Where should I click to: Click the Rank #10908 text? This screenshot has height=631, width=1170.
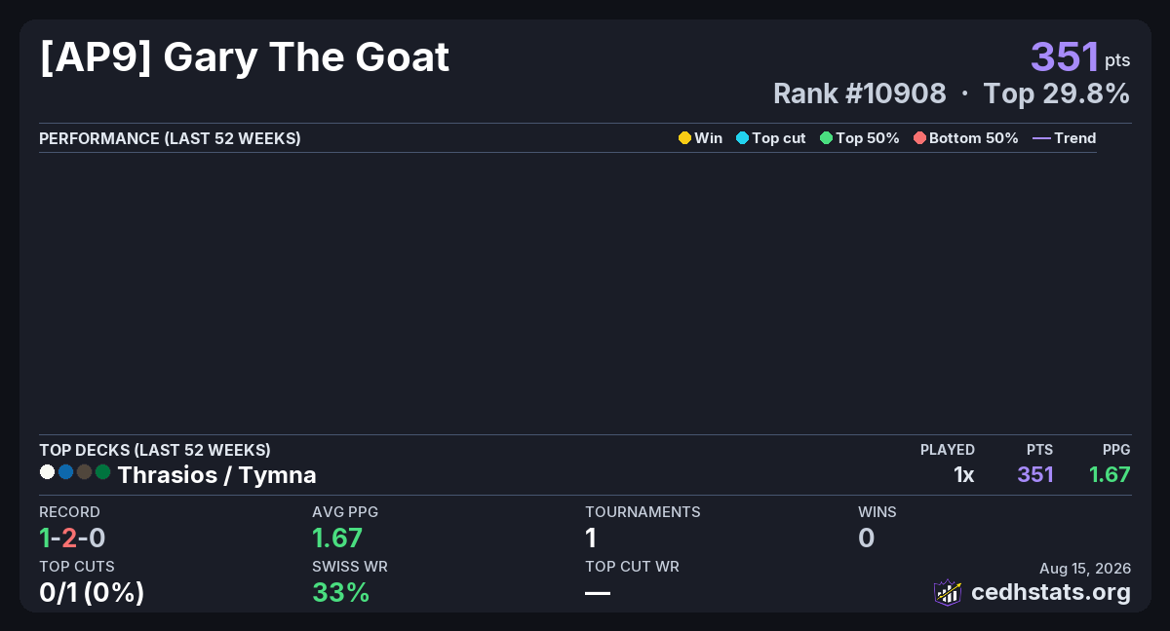[x=859, y=93]
